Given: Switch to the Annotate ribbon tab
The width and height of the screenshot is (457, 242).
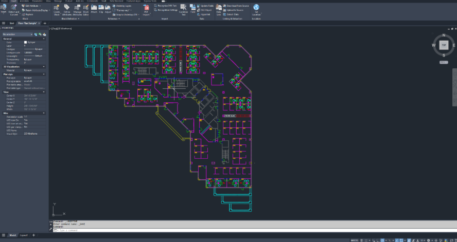Looking at the screenshot, I should 25,1.
